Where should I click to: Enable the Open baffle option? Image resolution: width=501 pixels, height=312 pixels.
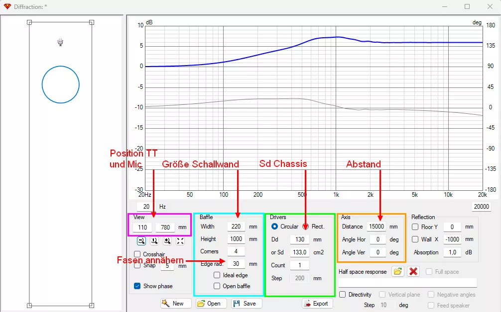(x=217, y=286)
